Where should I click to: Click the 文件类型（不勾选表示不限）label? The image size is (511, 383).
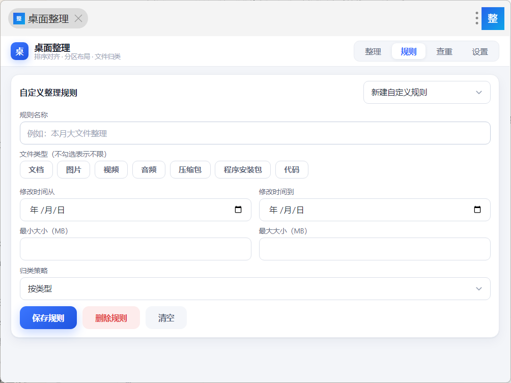[x=63, y=154]
